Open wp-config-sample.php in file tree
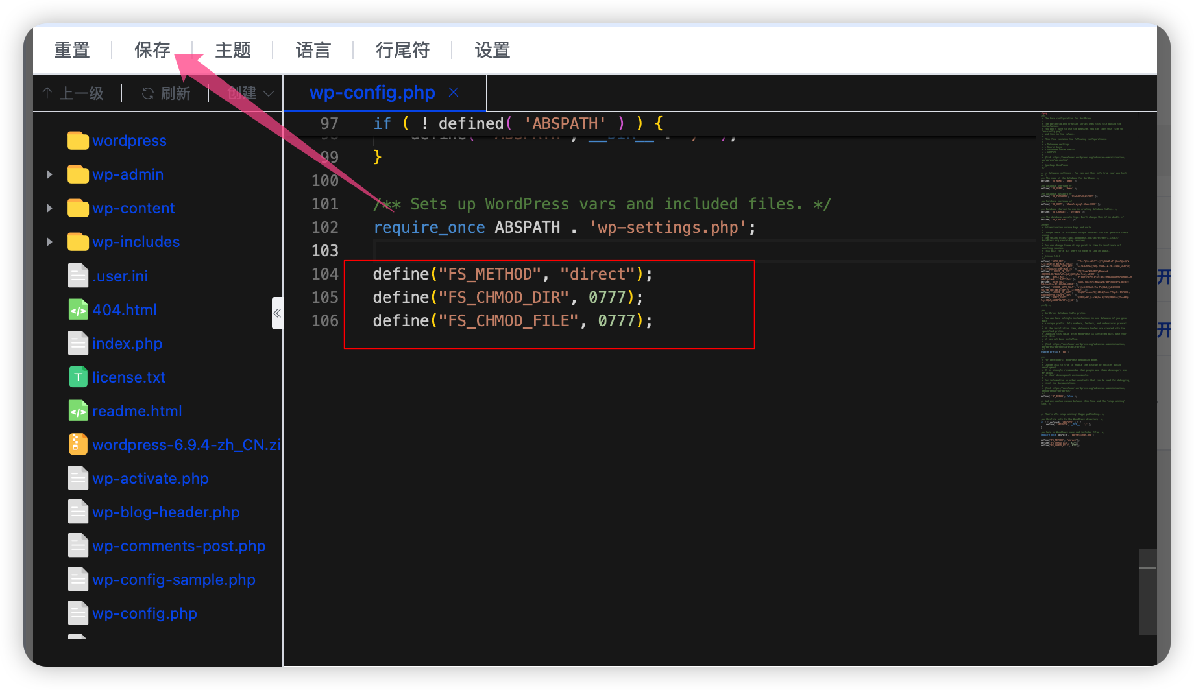 point(174,580)
